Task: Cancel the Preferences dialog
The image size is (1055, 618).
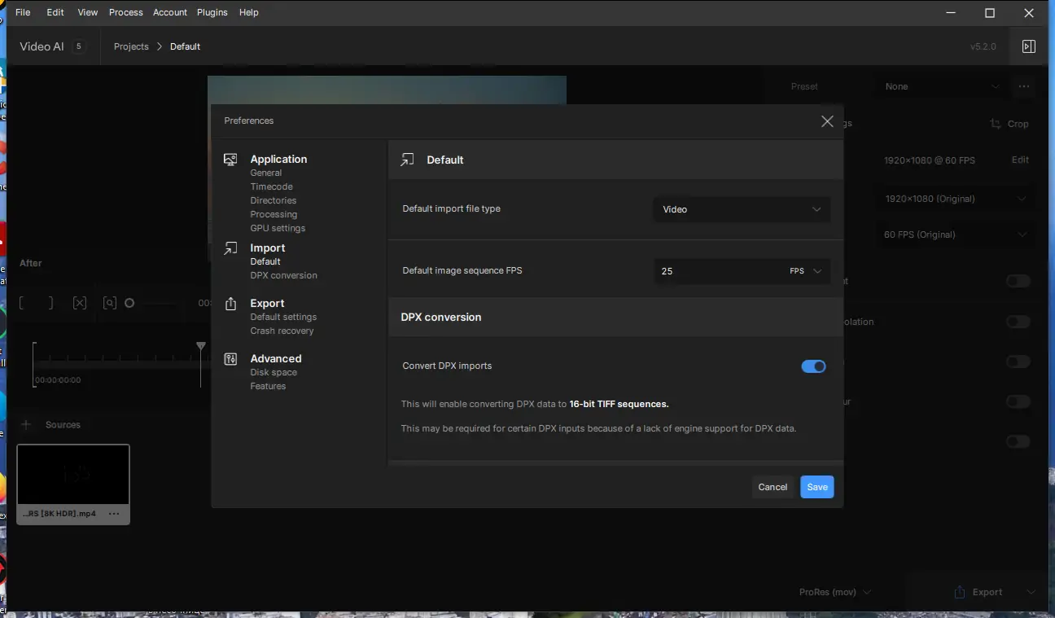Action: pyautogui.click(x=773, y=487)
